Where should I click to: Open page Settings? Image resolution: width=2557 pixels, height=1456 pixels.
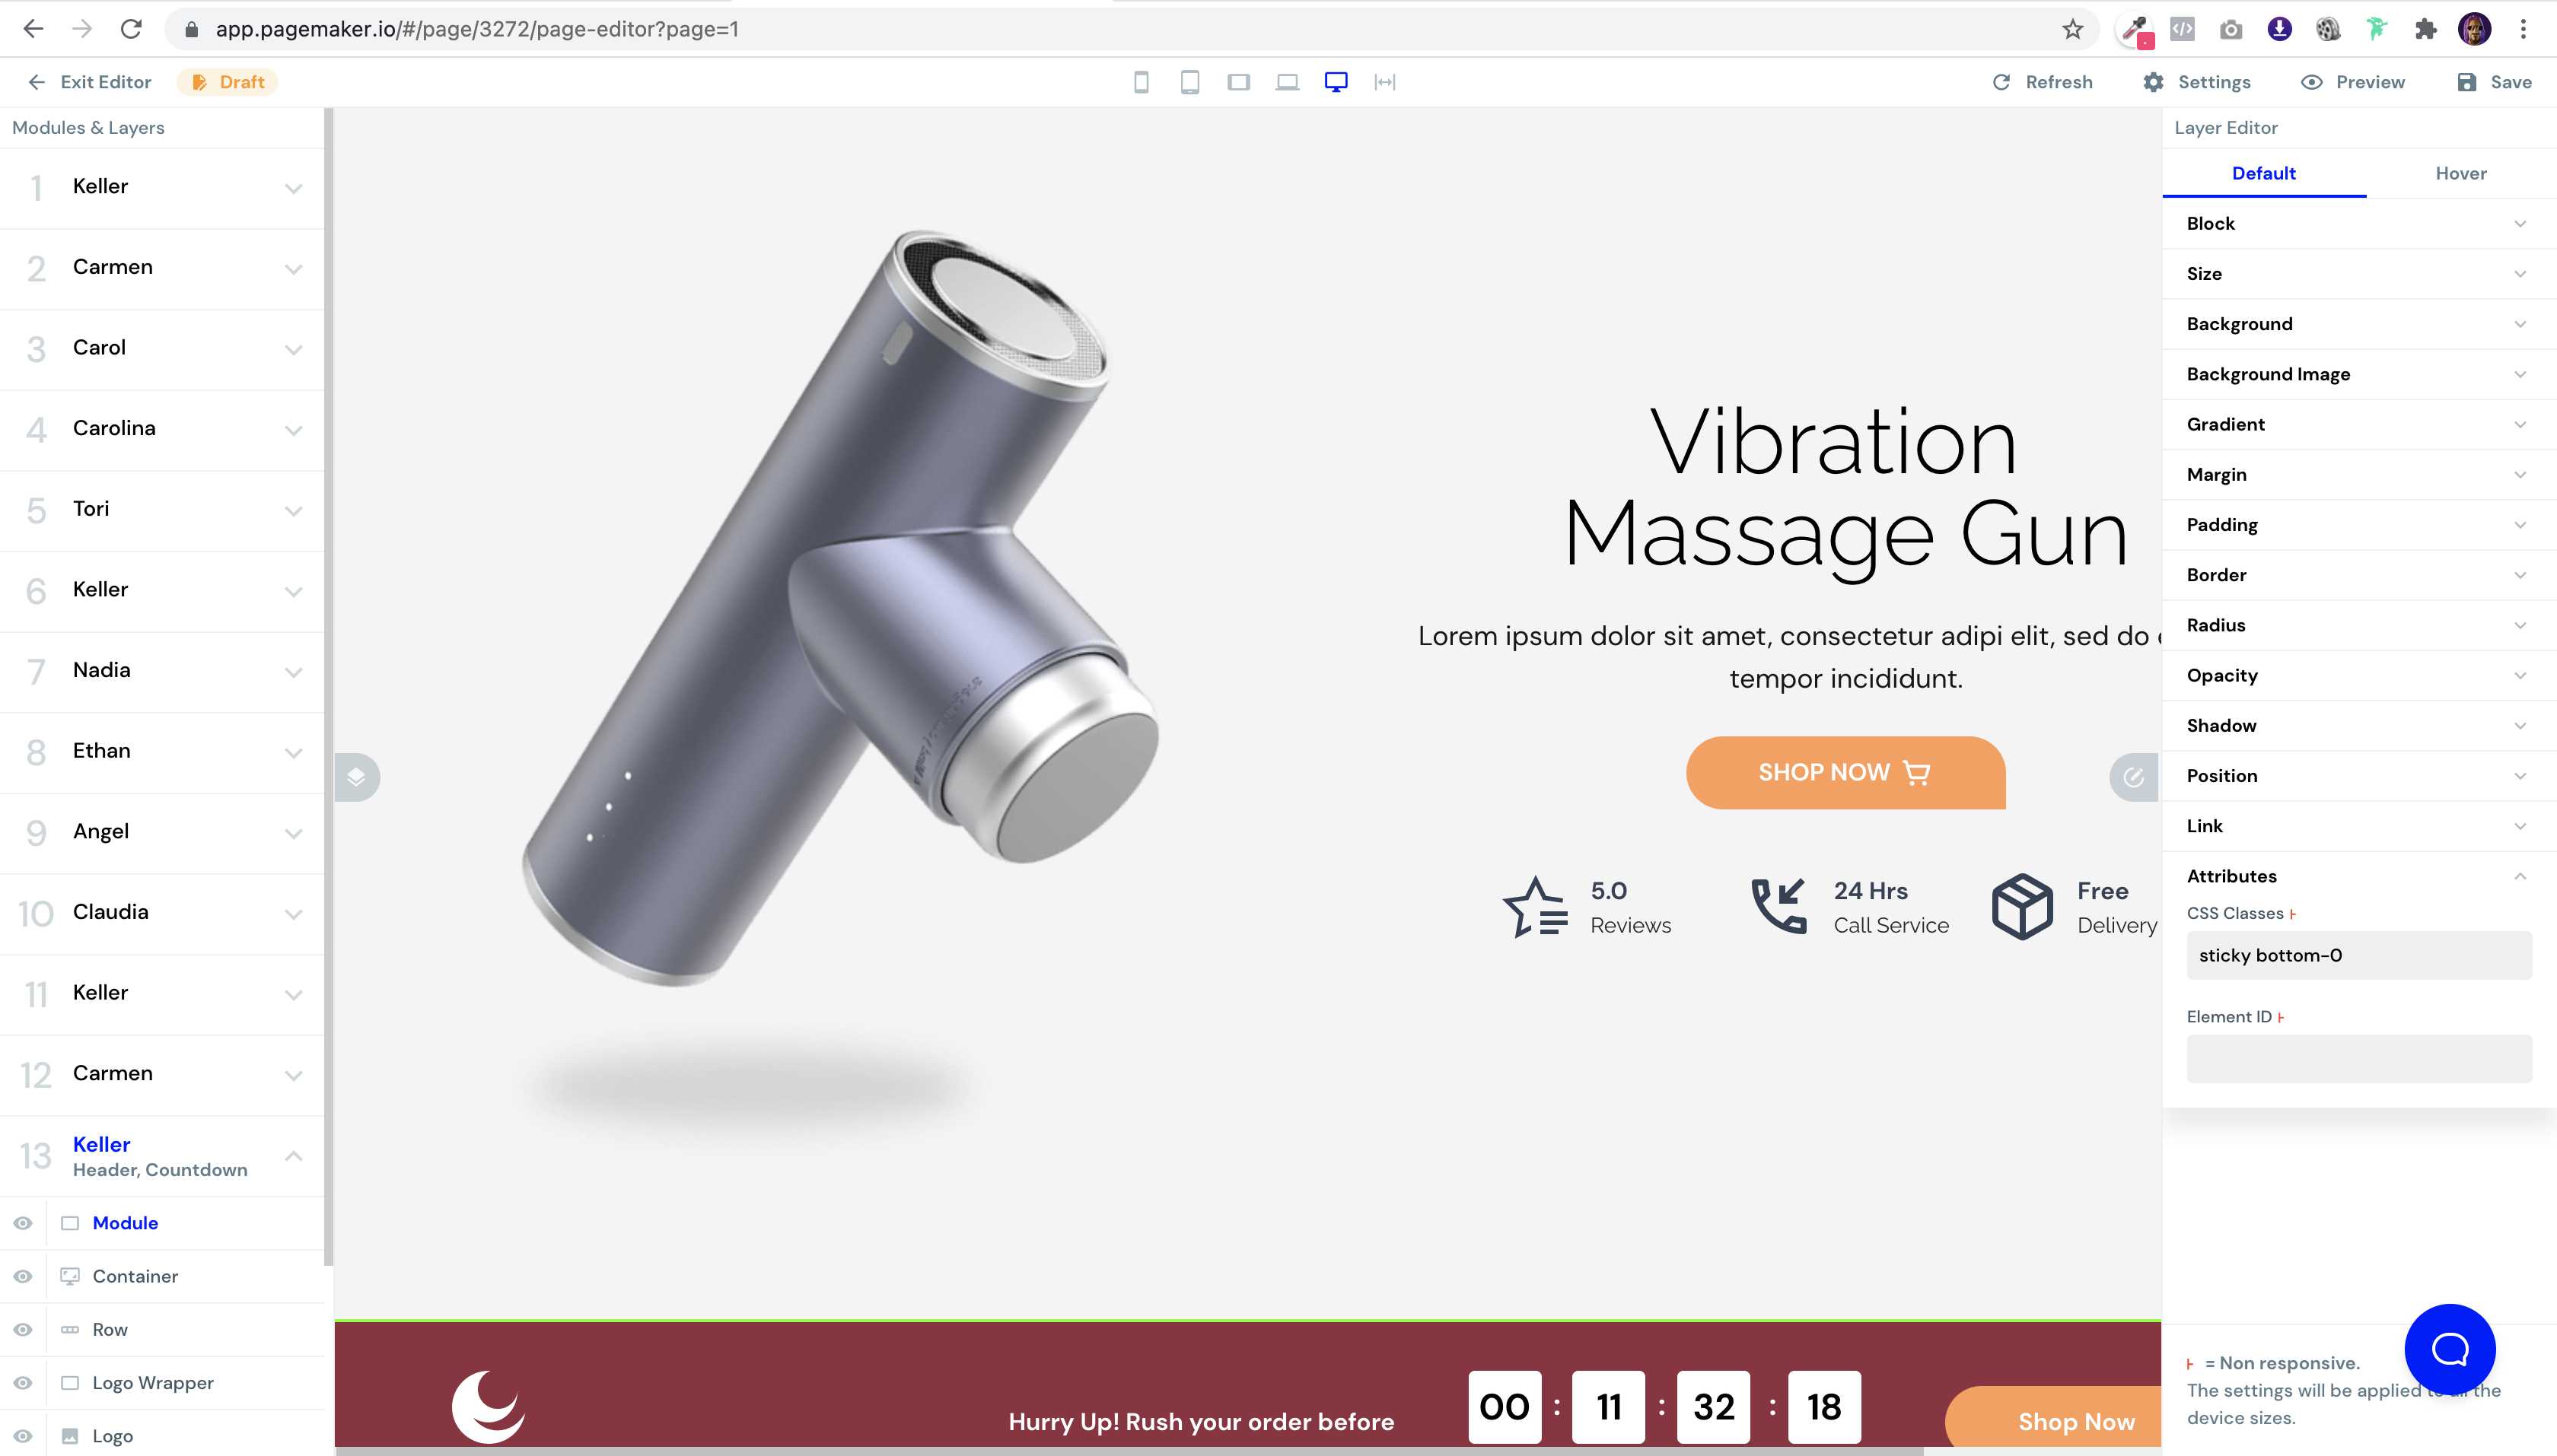(x=2197, y=82)
